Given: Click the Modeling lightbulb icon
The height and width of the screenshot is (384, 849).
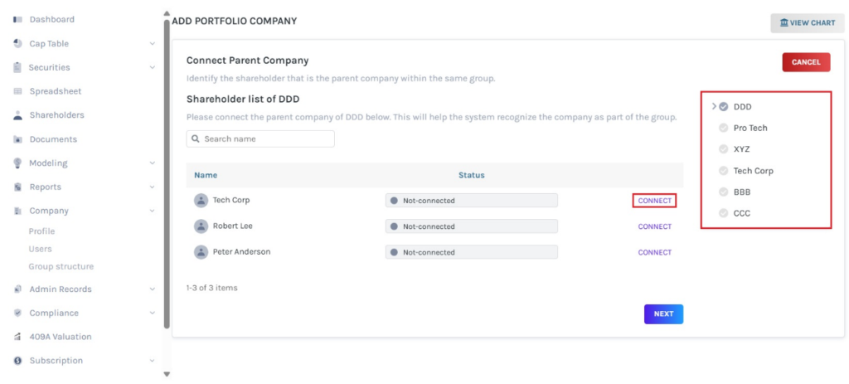Looking at the screenshot, I should [17, 163].
